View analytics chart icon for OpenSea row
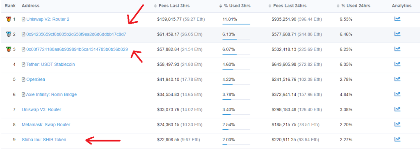This screenshot has width=420, height=149. (x=397, y=79)
